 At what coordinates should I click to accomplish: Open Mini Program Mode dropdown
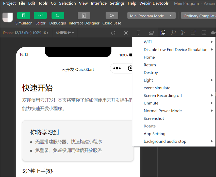[x=151, y=16]
